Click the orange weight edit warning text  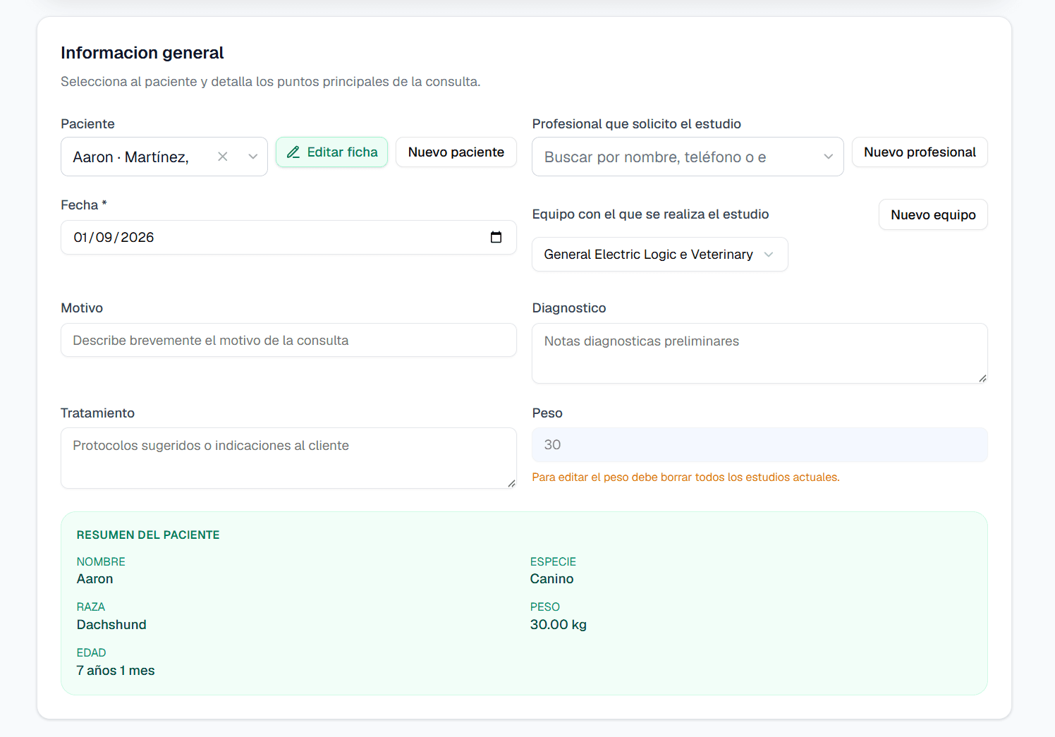click(685, 477)
